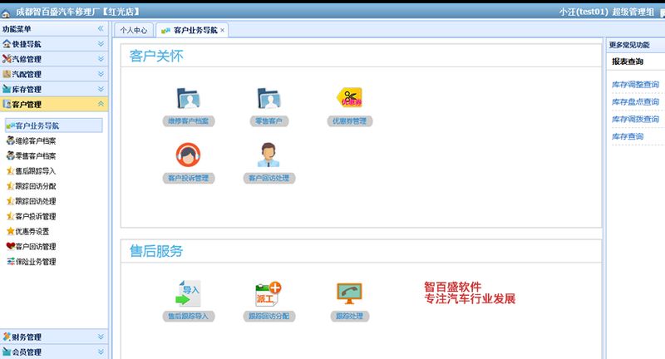Click the heart icon beside 客户回访管理
The image size is (665, 359).
(11, 246)
